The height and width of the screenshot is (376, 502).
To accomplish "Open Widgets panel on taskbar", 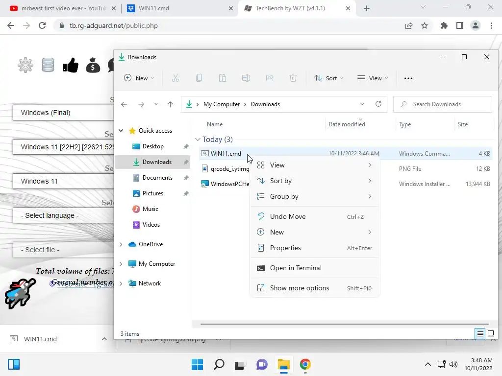I will [14, 364].
